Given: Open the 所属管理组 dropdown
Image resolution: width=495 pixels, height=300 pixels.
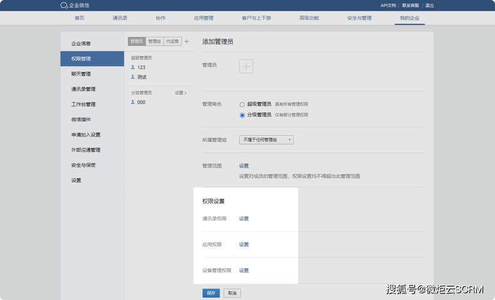Looking at the screenshot, I should 266,140.
